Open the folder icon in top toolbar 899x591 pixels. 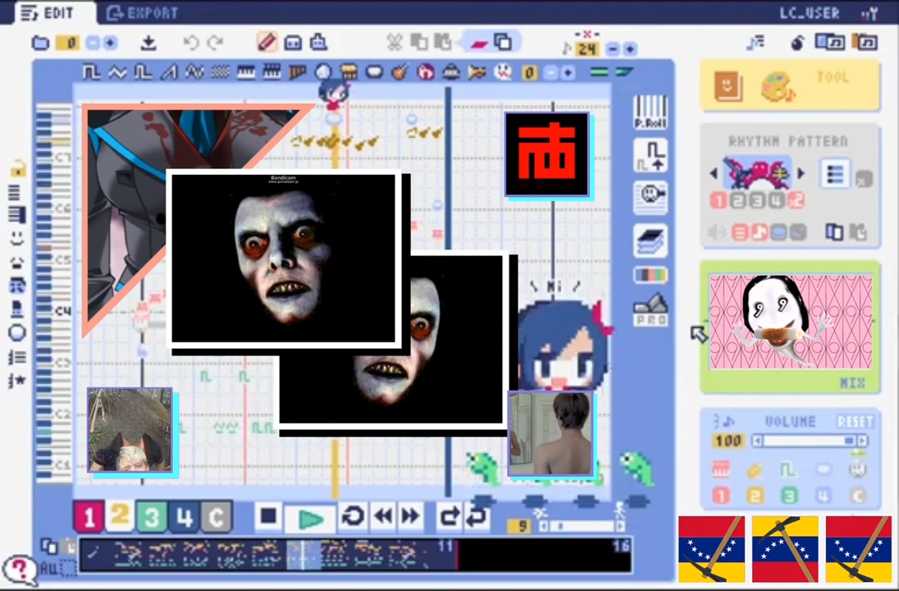click(40, 43)
